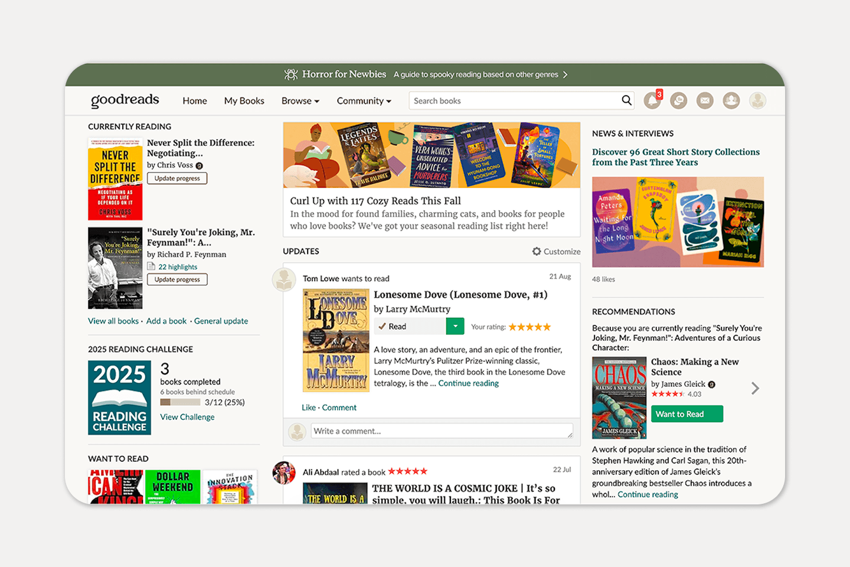Image resolution: width=850 pixels, height=567 pixels.
Task: Open the group discussions icon
Action: [679, 100]
